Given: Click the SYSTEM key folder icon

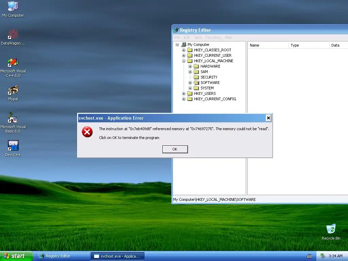Looking at the screenshot, I should coord(196,88).
